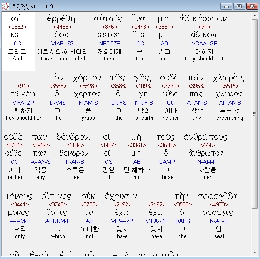Click the parsing code DAMP
The image size is (260, 259).
click(167, 162)
